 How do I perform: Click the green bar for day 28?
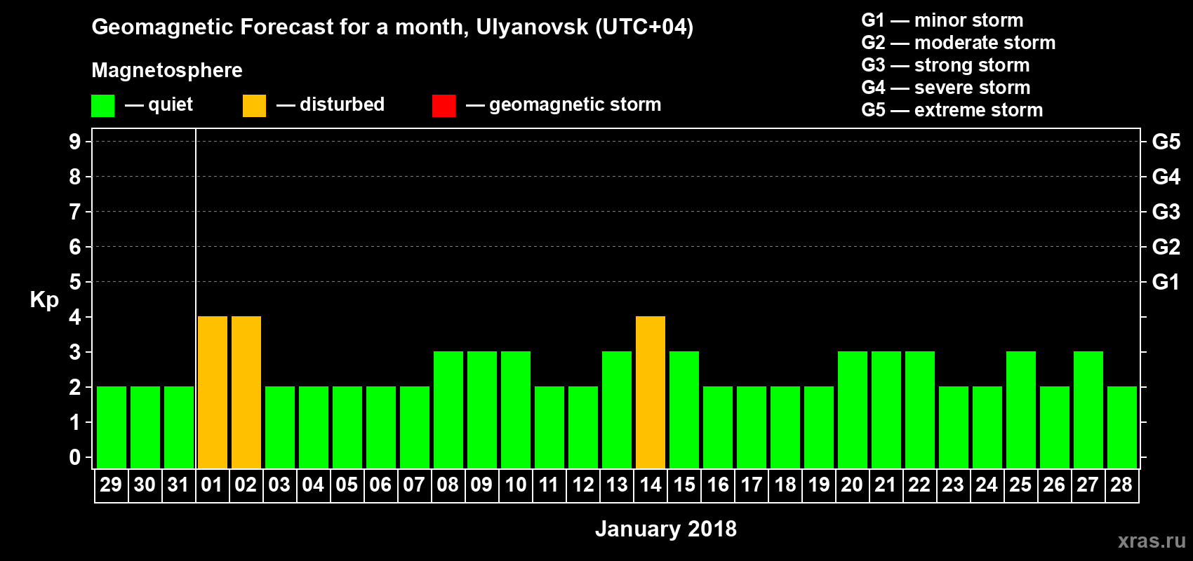(x=1122, y=427)
